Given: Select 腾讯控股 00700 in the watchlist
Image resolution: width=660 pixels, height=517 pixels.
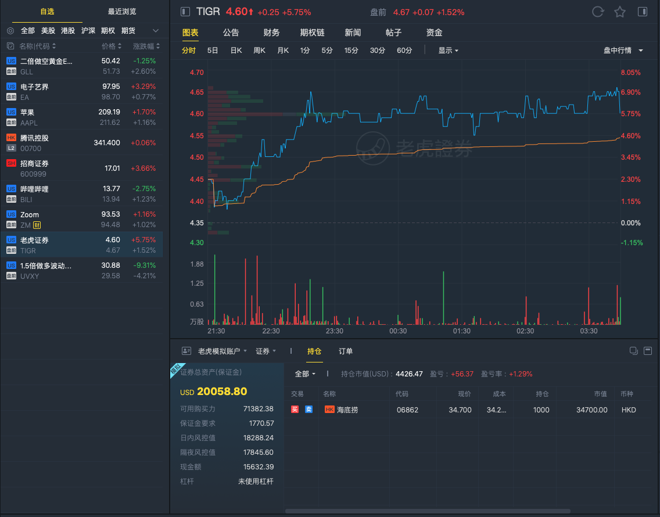Looking at the screenshot, I should coord(82,143).
